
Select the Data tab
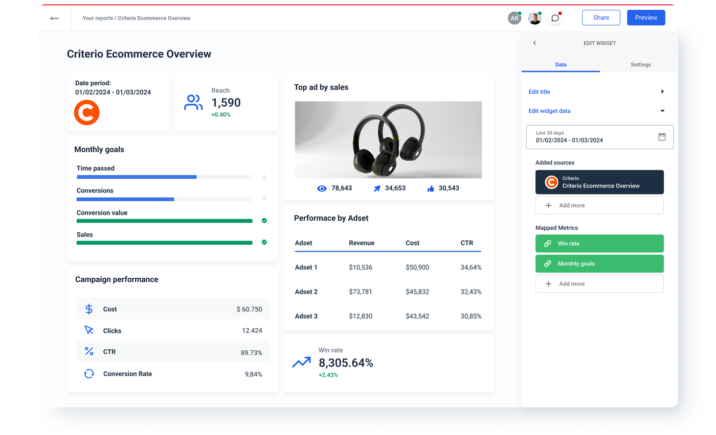coord(561,65)
